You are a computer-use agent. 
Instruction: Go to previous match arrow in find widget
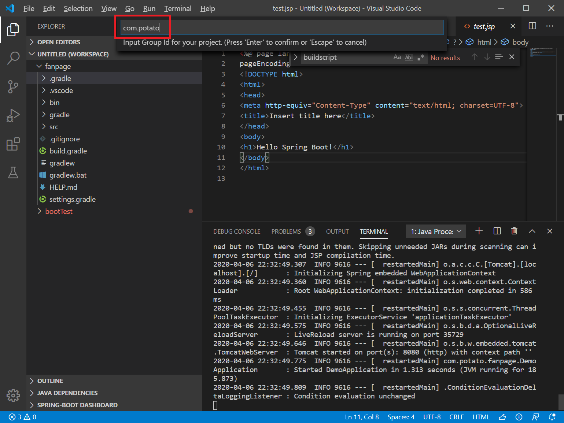(x=475, y=57)
